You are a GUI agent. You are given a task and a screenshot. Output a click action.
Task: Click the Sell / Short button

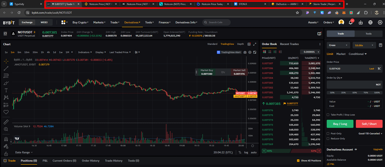(x=369, y=124)
